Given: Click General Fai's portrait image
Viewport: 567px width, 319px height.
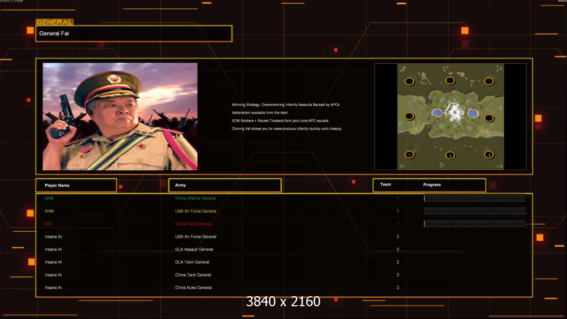Looking at the screenshot, I should (x=120, y=116).
